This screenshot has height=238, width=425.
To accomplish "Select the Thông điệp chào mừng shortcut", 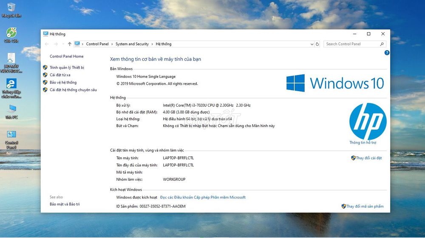I will point(11,89).
